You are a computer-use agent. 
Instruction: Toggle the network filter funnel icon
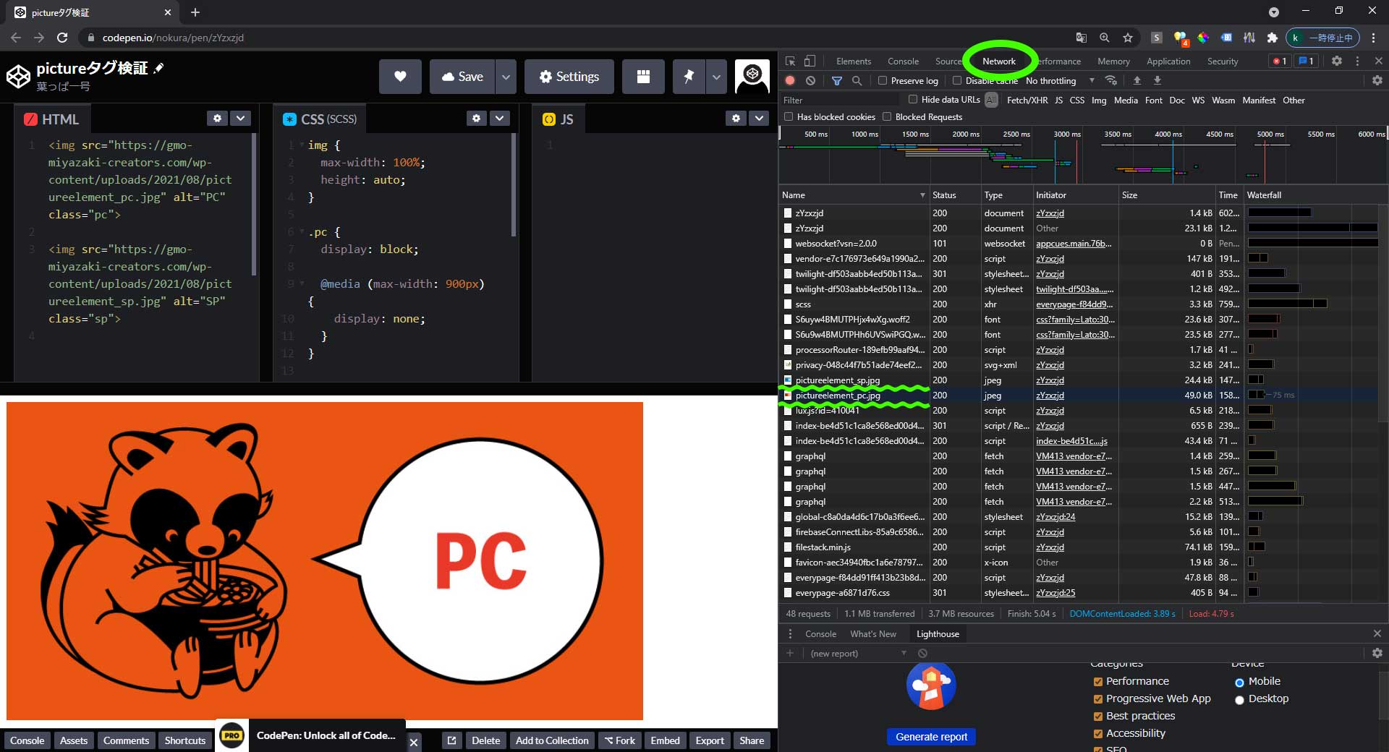click(x=837, y=81)
